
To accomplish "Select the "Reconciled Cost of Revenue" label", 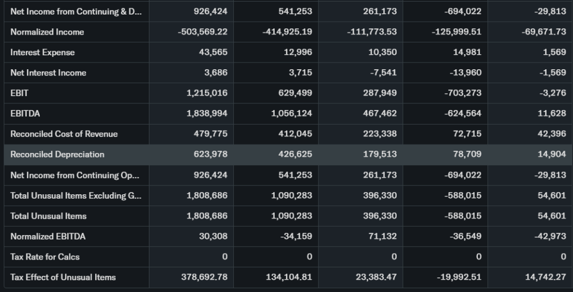I will coord(64,134).
